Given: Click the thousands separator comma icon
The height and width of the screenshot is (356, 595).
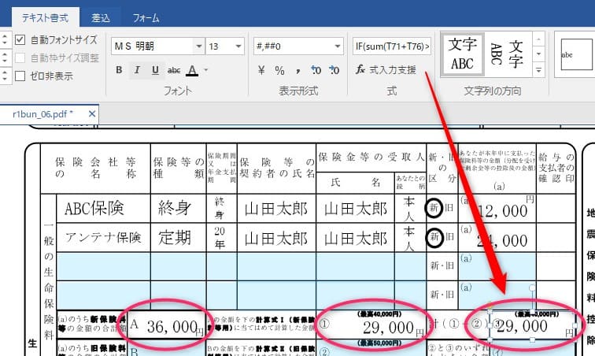Looking at the screenshot, I should [297, 70].
